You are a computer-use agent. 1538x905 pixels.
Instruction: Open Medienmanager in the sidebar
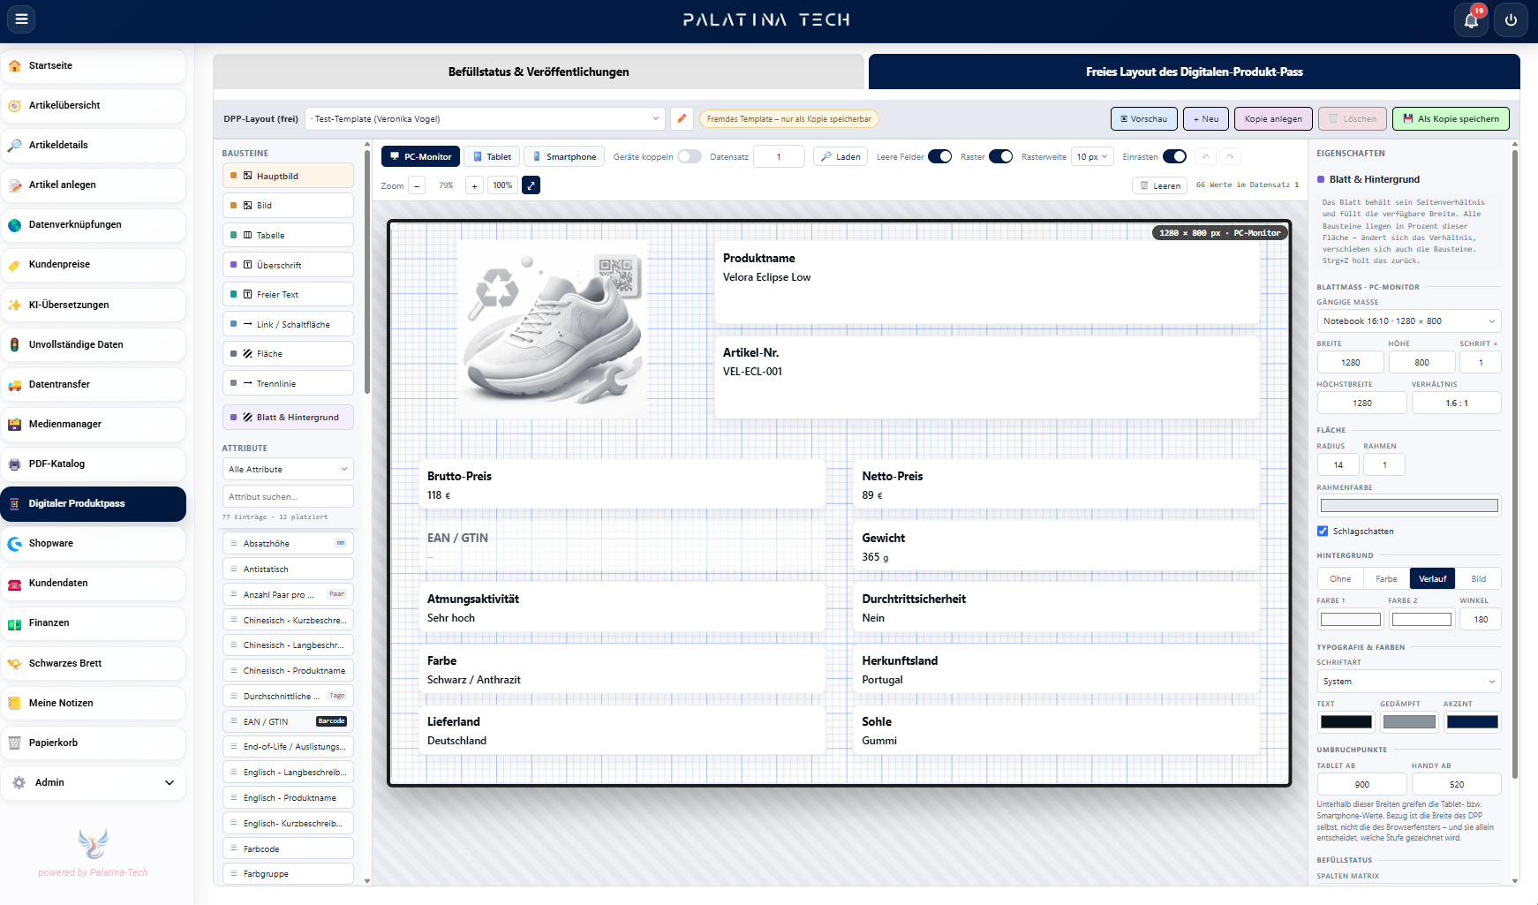coord(93,424)
